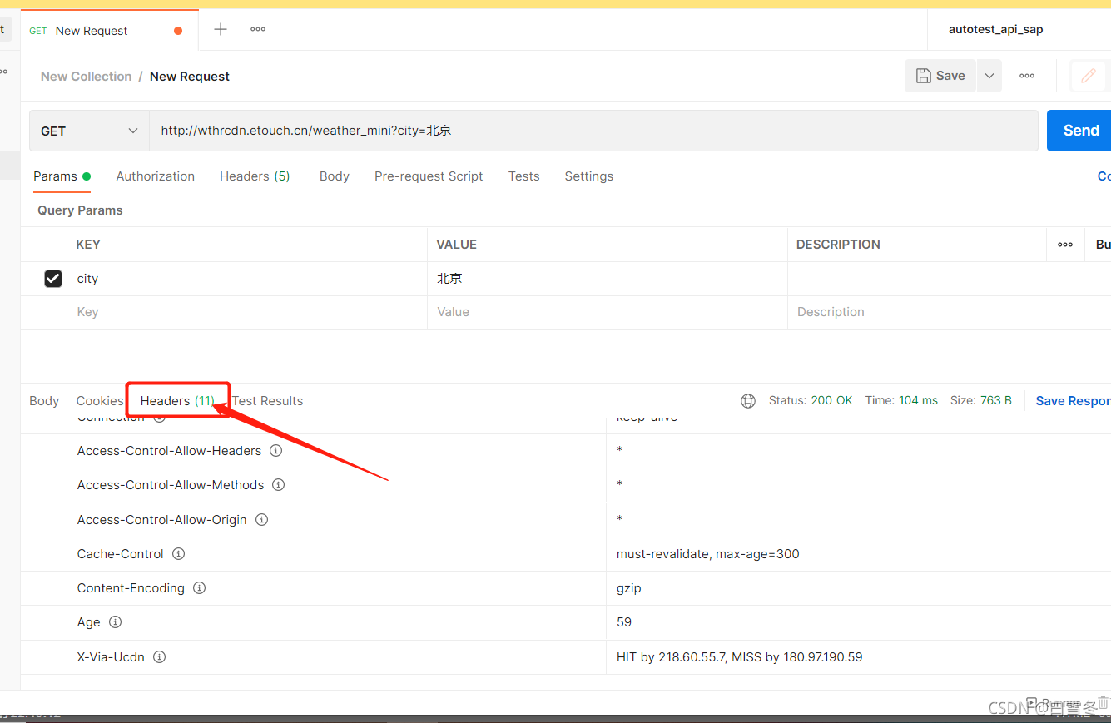Select the response Headers (11) tab
Viewport: 1111px width, 723px height.
[177, 401]
